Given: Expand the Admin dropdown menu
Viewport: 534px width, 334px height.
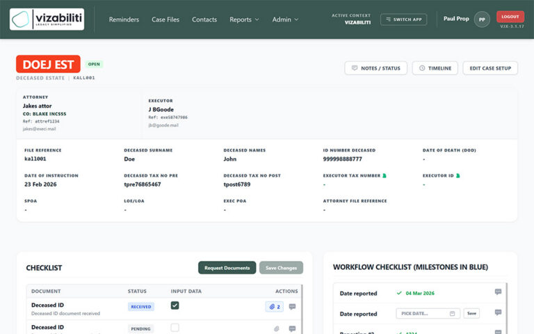Looking at the screenshot, I should 285,19.
